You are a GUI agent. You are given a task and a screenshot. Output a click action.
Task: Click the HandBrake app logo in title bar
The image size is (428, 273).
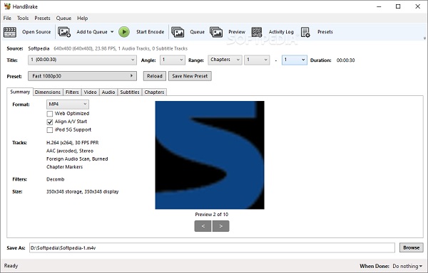tap(7, 6)
